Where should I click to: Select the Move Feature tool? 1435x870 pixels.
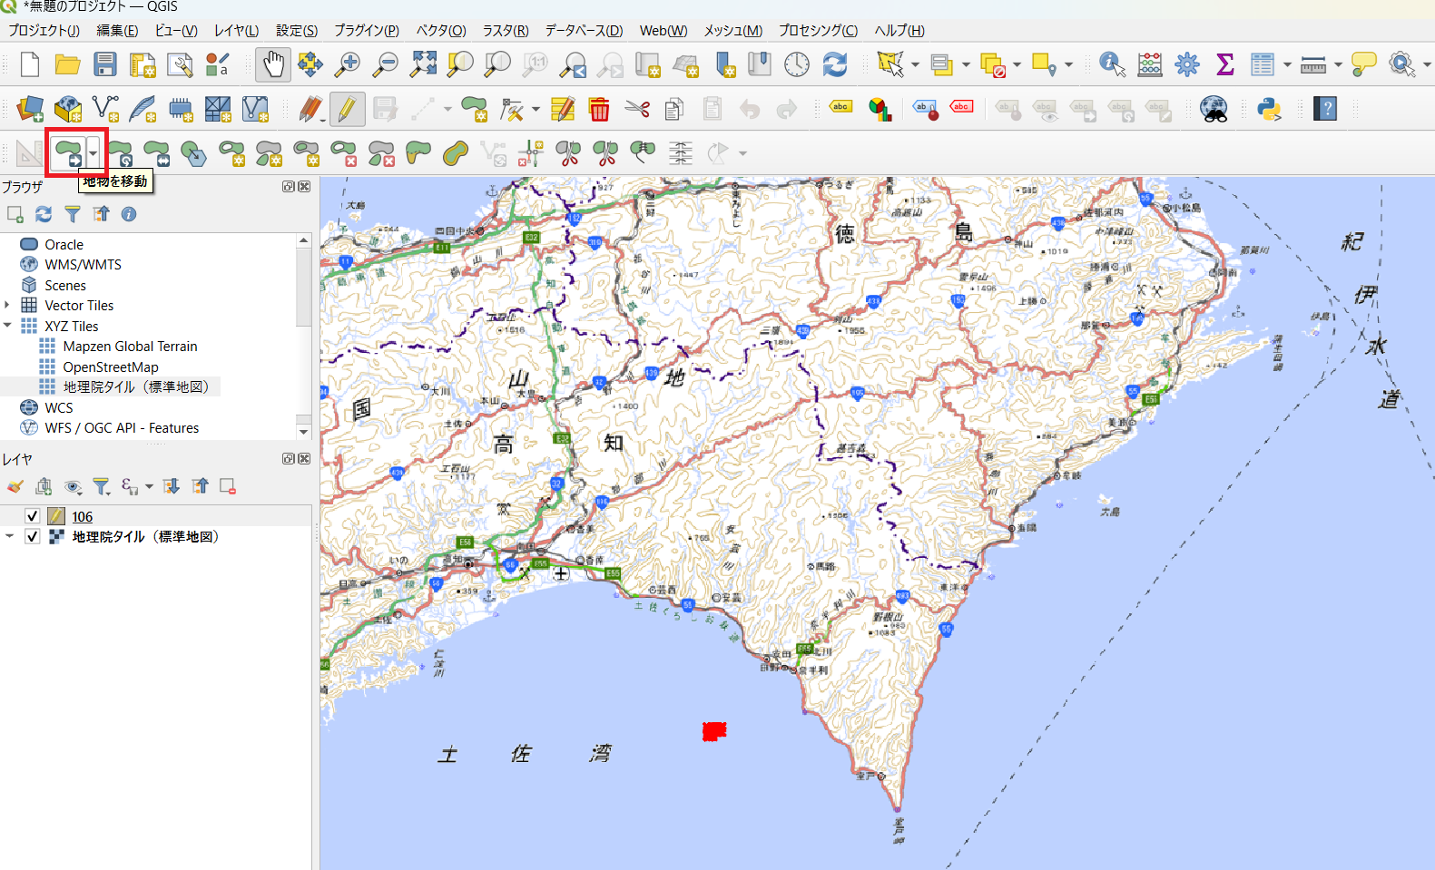(68, 153)
